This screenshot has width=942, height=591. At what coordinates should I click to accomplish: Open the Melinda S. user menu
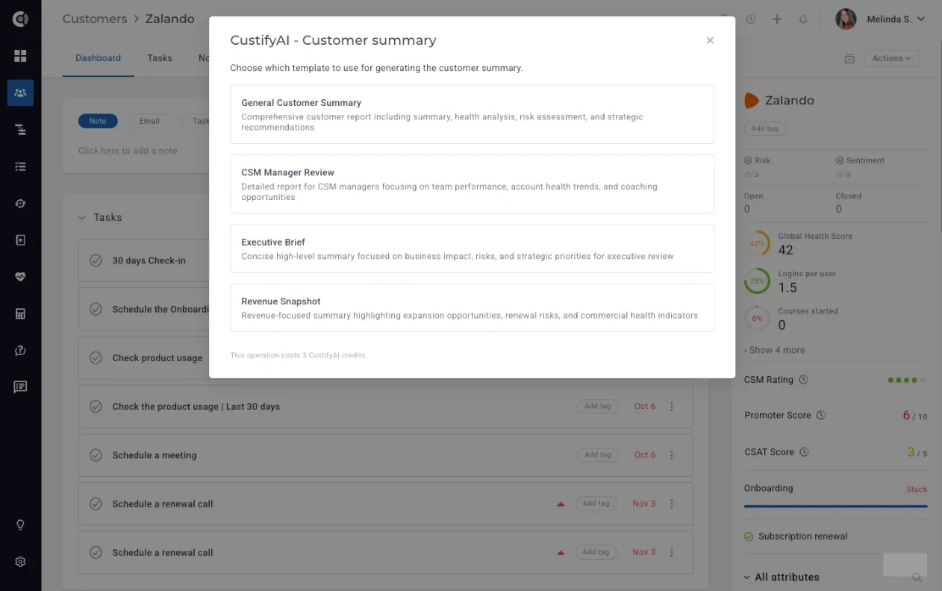click(881, 19)
